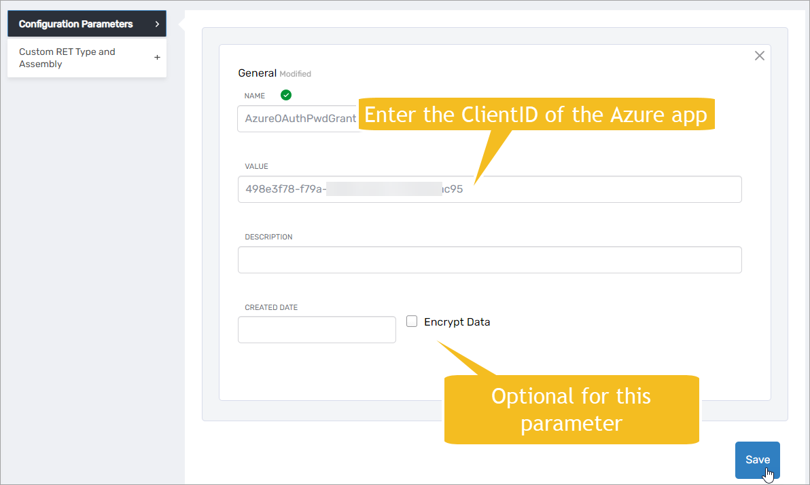Click the plus icon beside Custom RET Type
810x485 pixels.
coord(157,58)
